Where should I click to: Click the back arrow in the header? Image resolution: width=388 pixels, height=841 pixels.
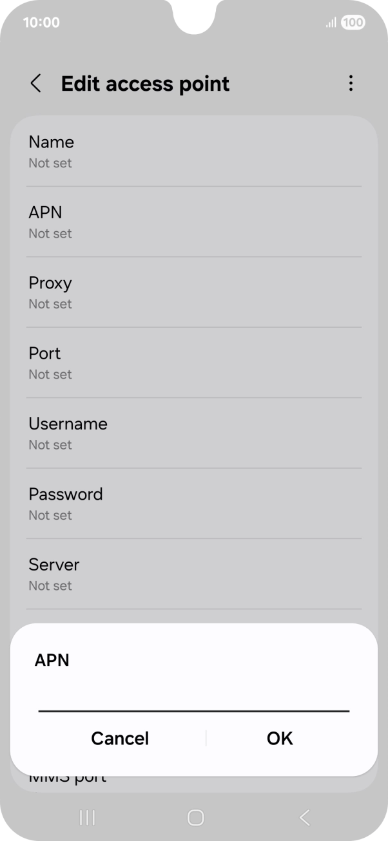click(35, 84)
